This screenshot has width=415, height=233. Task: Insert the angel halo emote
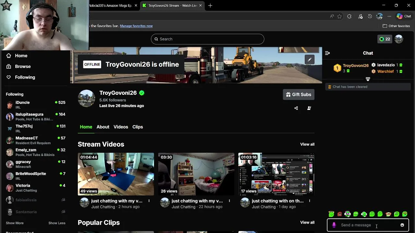[331, 214]
